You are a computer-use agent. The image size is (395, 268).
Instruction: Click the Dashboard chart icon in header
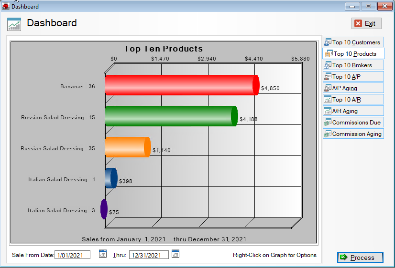coord(14,24)
